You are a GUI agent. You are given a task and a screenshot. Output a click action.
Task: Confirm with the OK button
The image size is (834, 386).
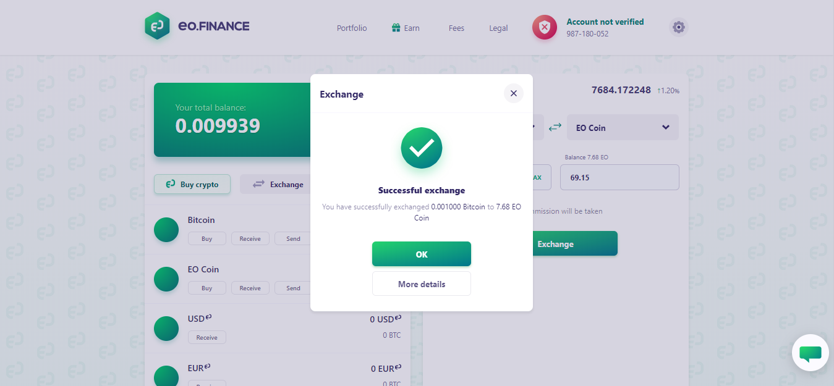(x=422, y=254)
